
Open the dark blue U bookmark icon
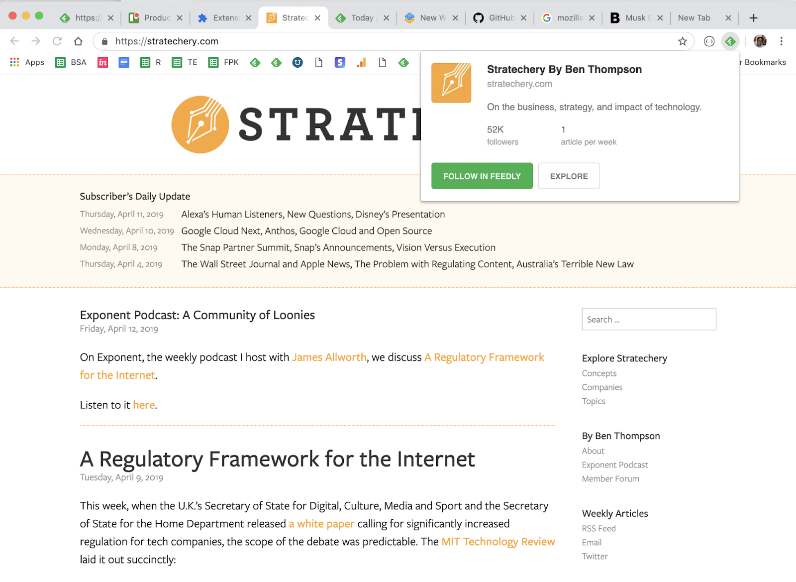(298, 62)
